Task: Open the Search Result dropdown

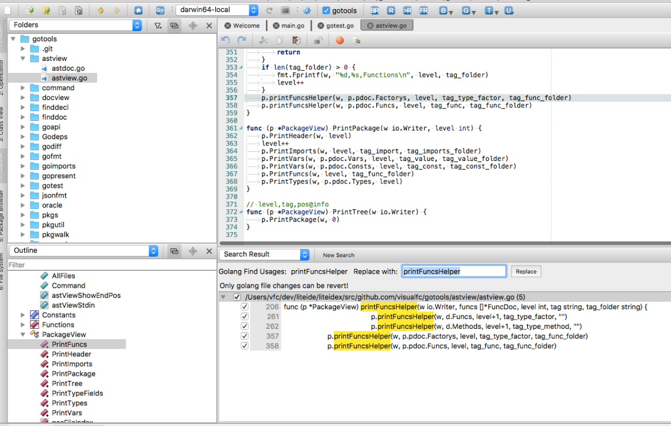Action: point(264,255)
